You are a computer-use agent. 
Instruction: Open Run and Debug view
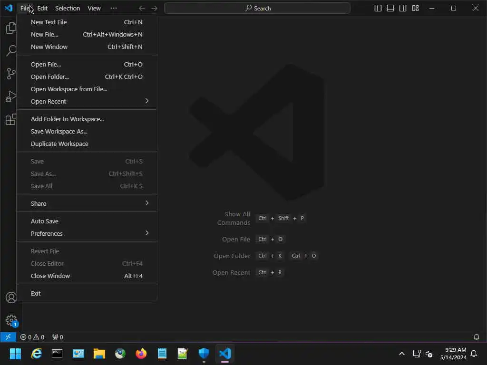(11, 96)
